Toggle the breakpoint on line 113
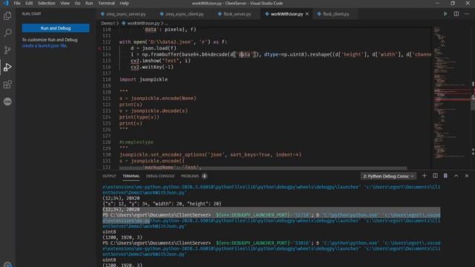 point(99,48)
